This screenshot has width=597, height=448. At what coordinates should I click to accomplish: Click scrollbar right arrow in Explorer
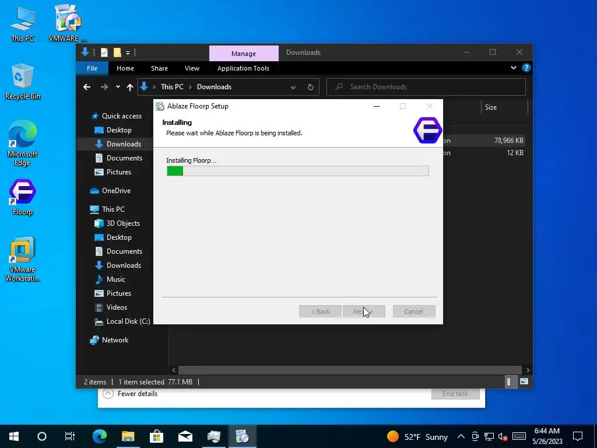pos(528,370)
